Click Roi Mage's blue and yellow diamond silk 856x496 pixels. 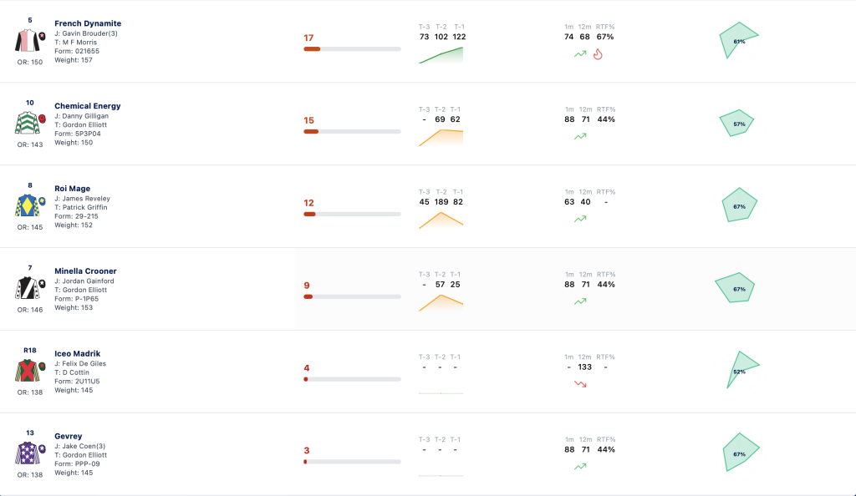click(28, 205)
